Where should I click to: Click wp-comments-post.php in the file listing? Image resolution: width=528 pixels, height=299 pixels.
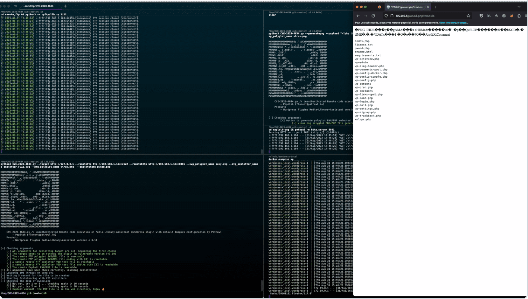click(x=371, y=70)
